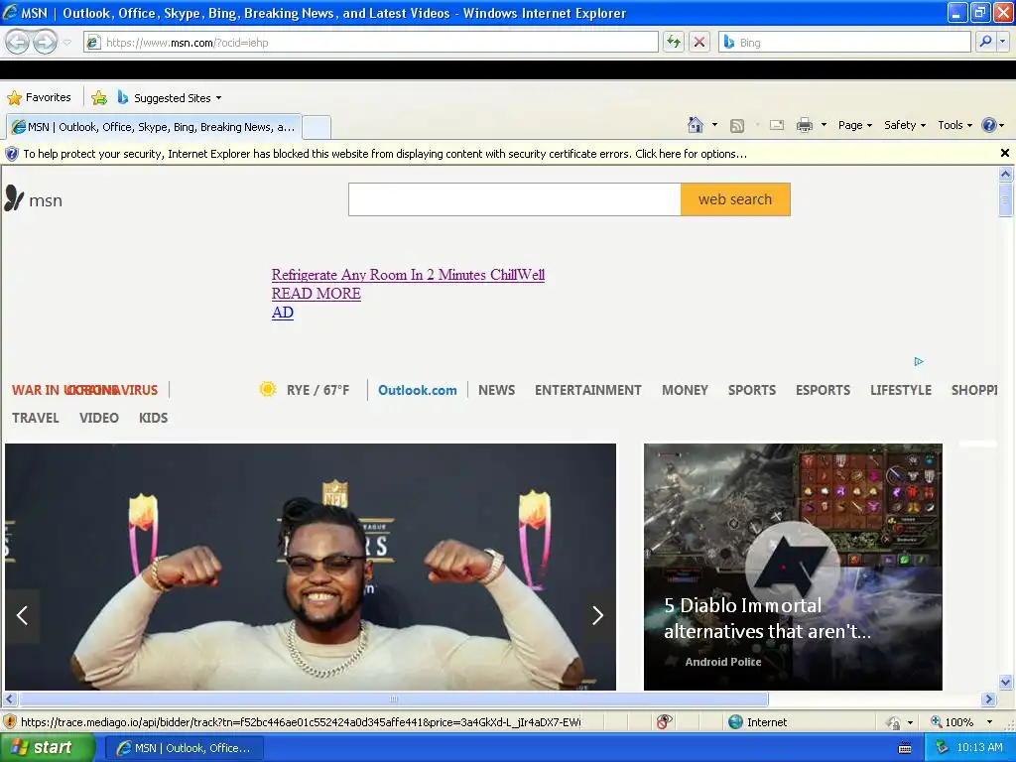Open the 5 Diablo Immortal alternatives article
Screen dimensions: 1016x762
click(x=793, y=567)
